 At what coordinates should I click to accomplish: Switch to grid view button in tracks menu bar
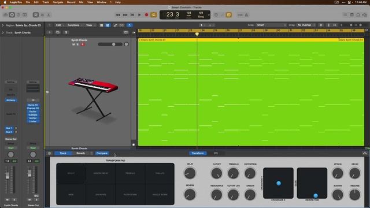pyautogui.click(x=102, y=25)
